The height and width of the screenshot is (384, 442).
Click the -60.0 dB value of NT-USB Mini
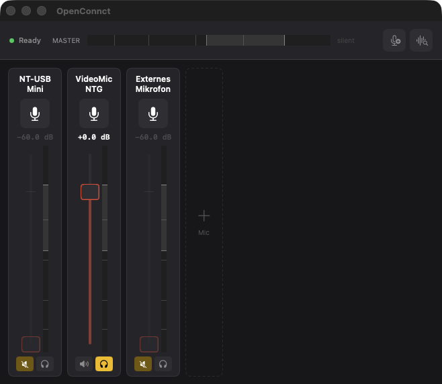coord(35,137)
